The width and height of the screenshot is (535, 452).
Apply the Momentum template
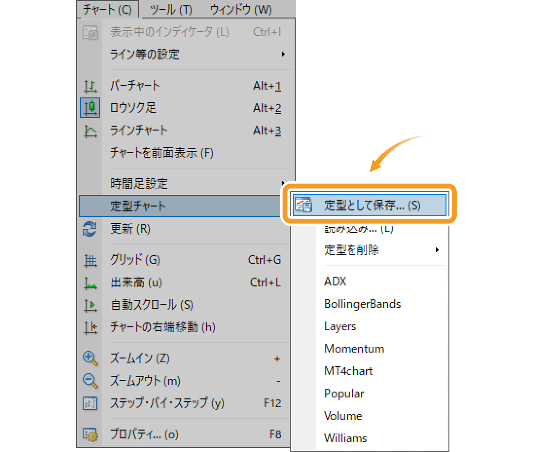(x=354, y=349)
